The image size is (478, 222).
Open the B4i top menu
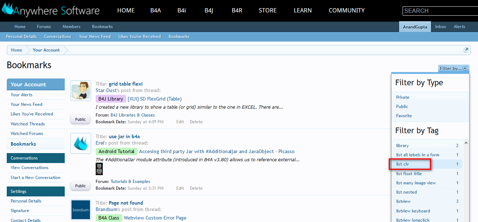coord(182,10)
